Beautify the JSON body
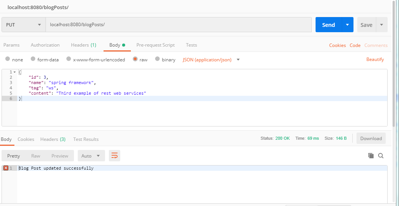Image resolution: width=399 pixels, height=206 pixels. point(375,59)
